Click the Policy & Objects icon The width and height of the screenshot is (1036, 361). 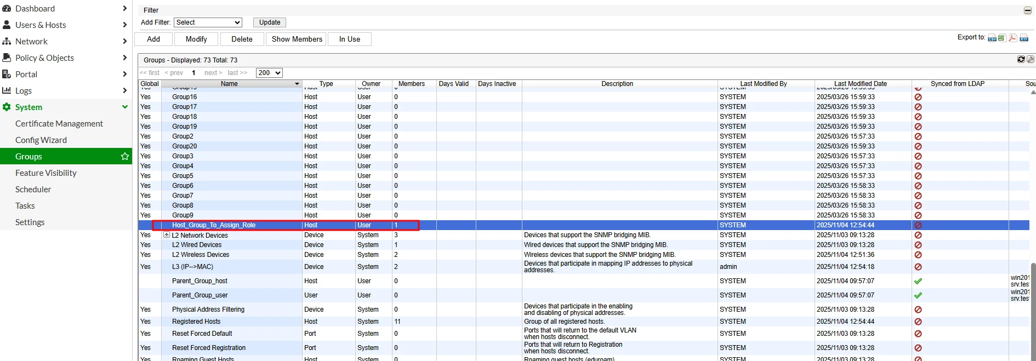pyautogui.click(x=7, y=58)
